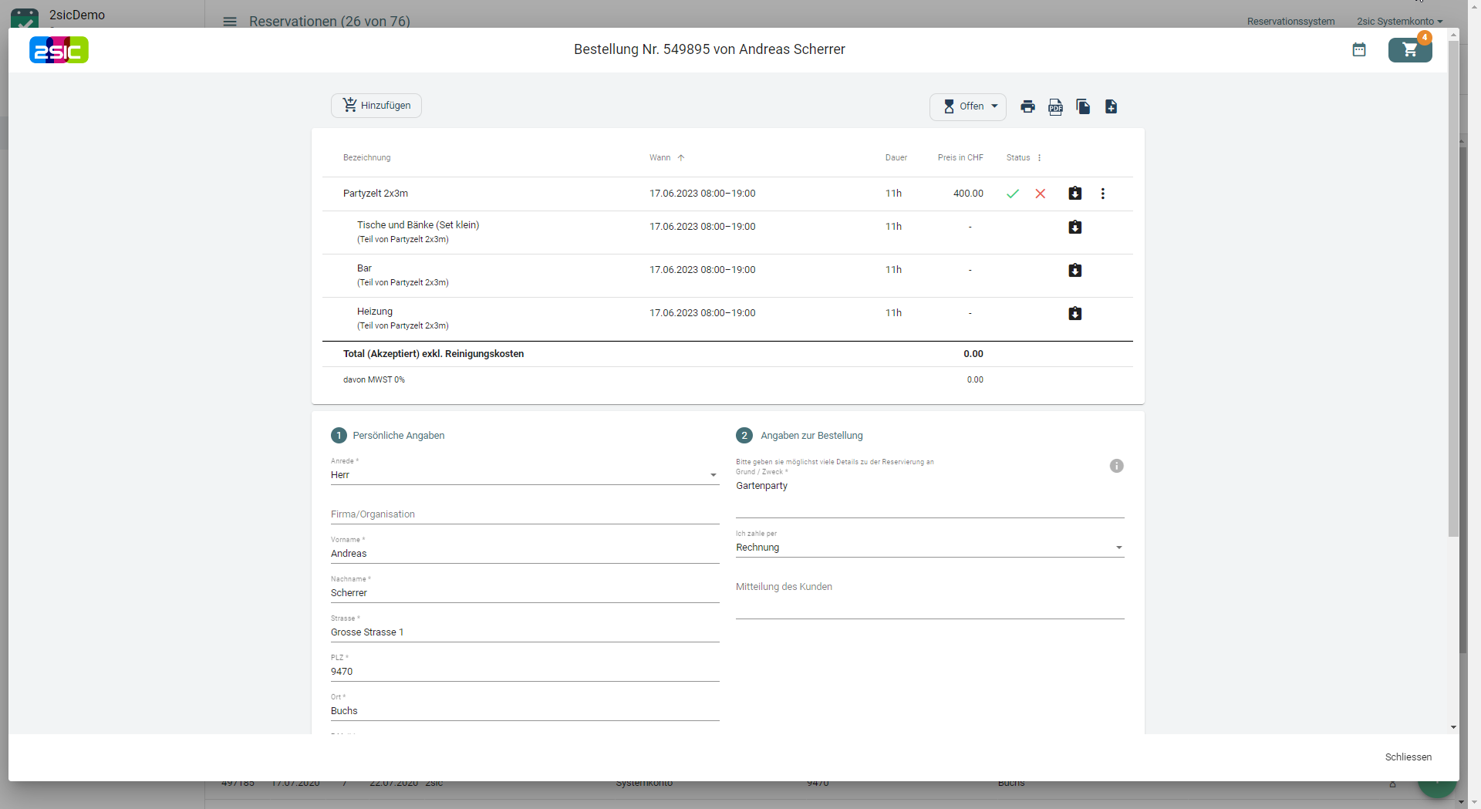The image size is (1481, 809).
Task: Click the clipboard icon in Bar row
Action: pyautogui.click(x=1075, y=271)
